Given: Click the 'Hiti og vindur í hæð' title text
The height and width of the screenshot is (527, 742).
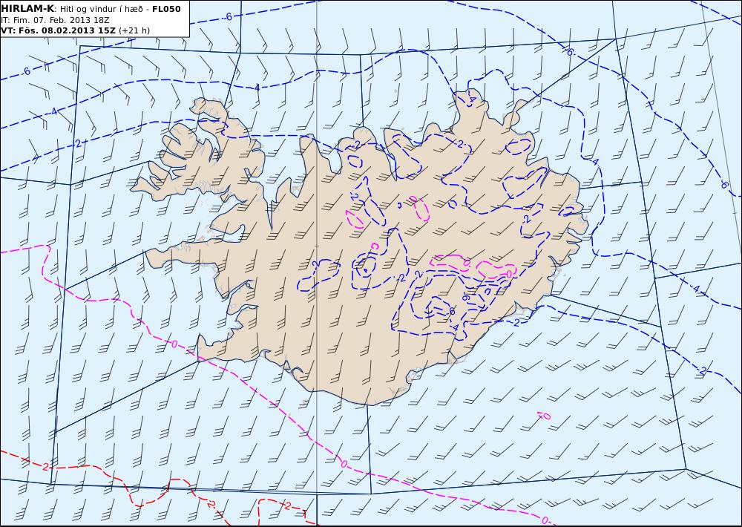Looking at the screenshot, I should tap(100, 9).
